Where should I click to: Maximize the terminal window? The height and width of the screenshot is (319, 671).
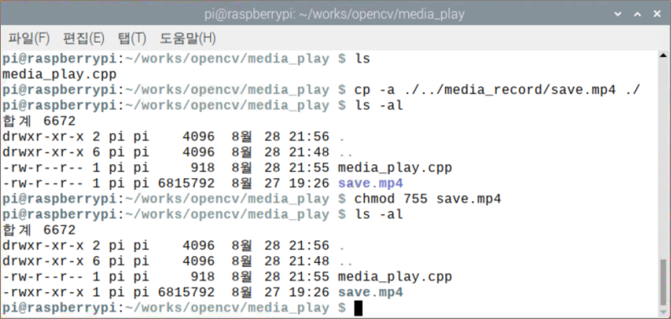click(638, 14)
